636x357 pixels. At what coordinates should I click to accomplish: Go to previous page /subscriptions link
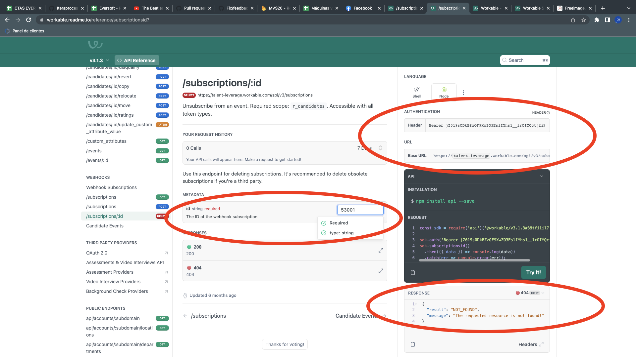[x=205, y=316]
